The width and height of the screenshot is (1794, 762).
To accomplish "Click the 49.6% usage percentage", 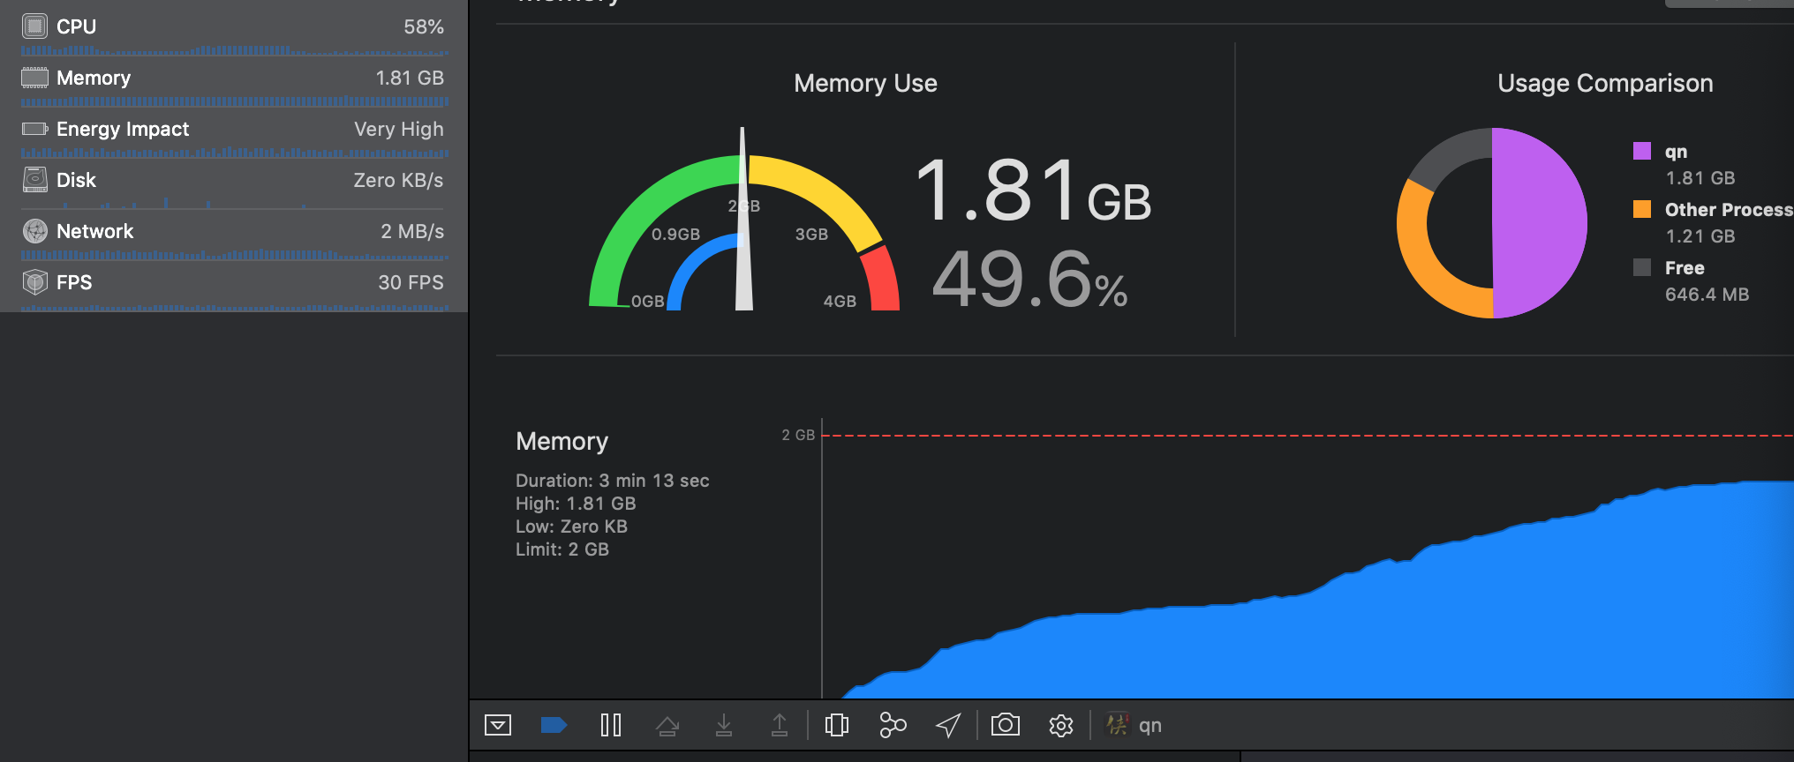I will pos(1029,279).
